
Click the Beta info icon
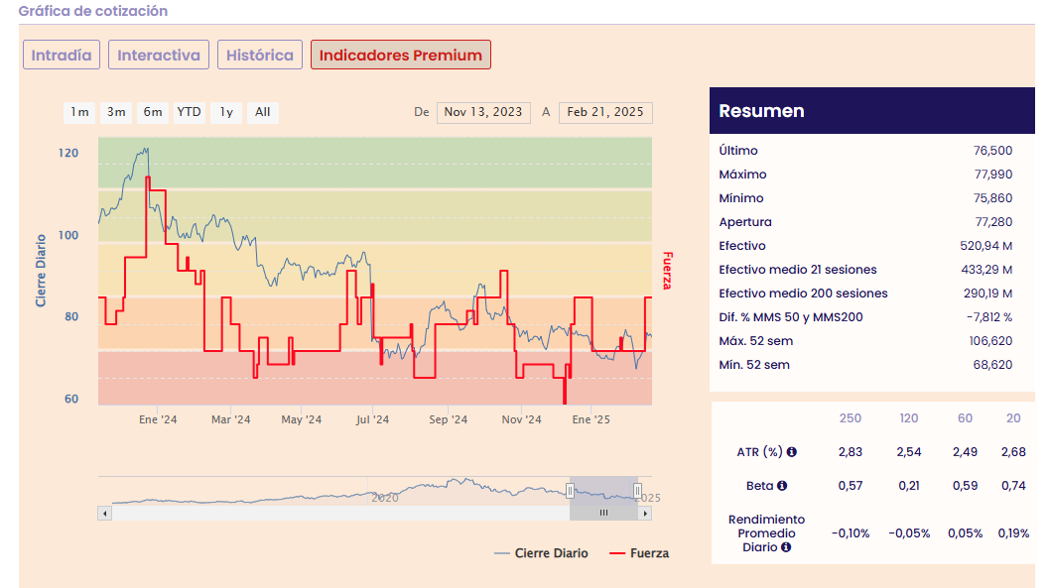tap(782, 486)
